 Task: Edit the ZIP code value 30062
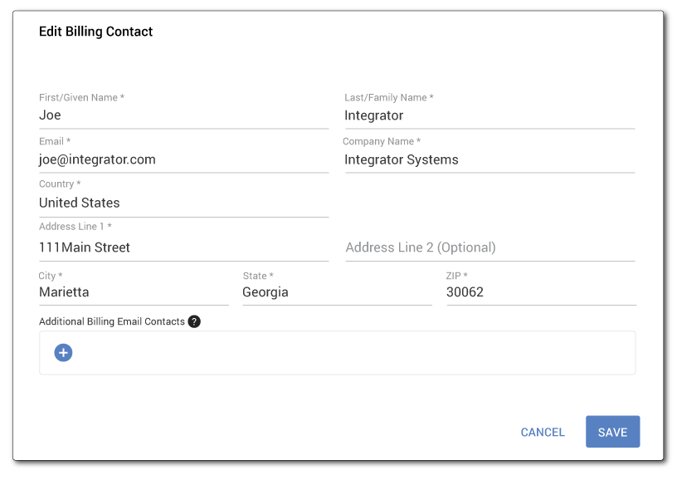[541, 292]
